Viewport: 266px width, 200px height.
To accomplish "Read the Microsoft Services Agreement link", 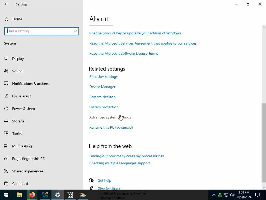I will (143, 43).
